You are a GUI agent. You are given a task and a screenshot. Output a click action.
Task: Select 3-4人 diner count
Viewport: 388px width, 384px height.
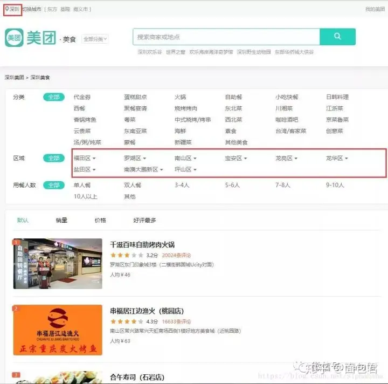[x=182, y=185]
